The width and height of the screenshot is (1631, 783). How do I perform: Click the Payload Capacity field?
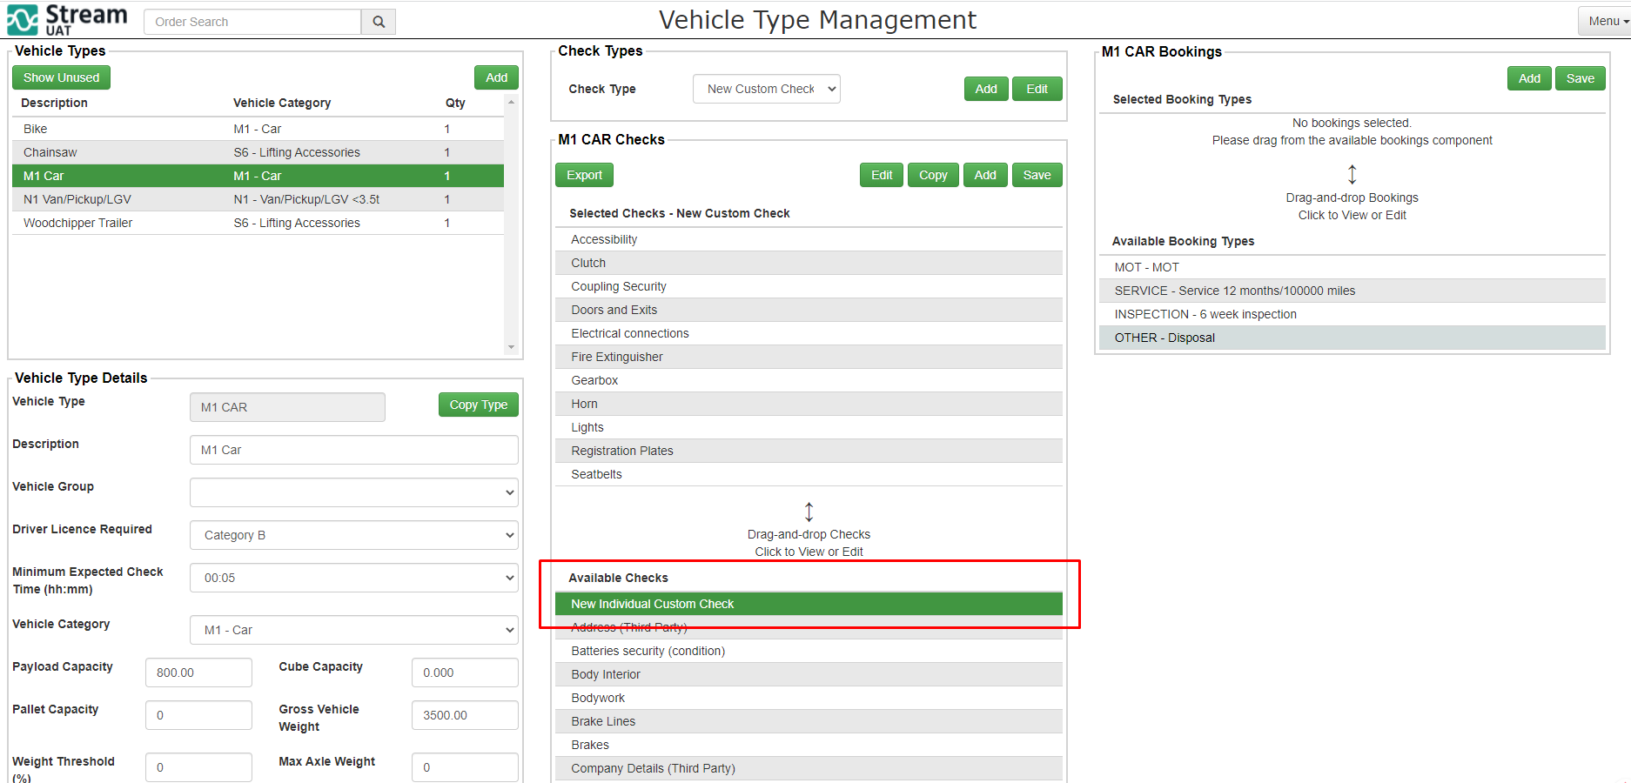point(198,672)
